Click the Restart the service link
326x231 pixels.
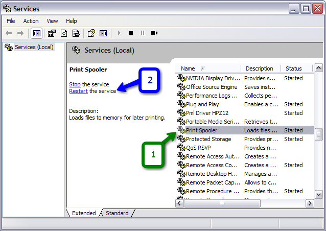78,91
